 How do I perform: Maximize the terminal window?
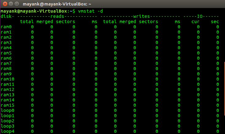tap(17, 4)
